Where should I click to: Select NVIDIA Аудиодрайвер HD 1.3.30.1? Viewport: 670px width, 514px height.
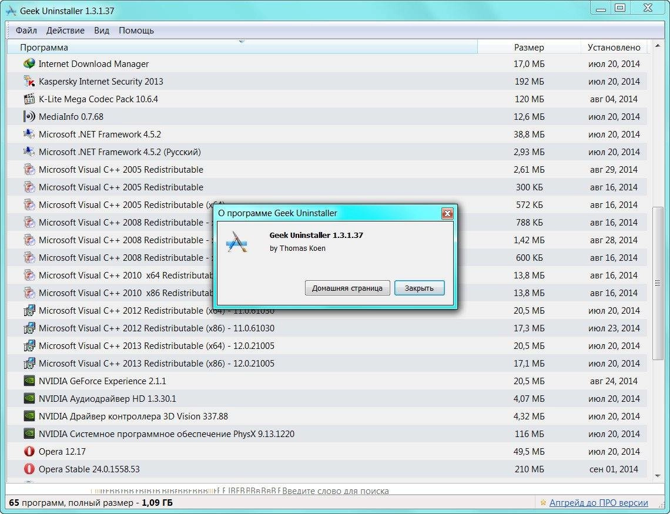[x=327, y=398]
